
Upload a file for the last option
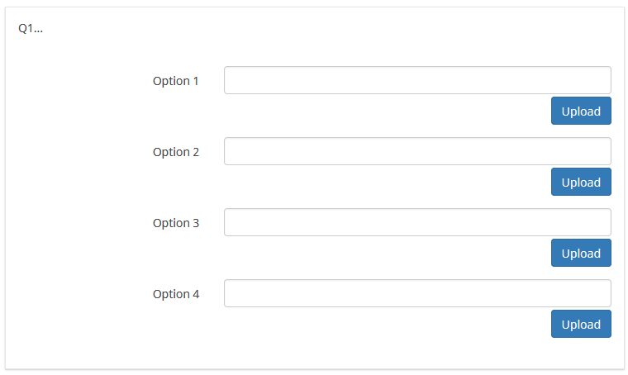tap(581, 324)
